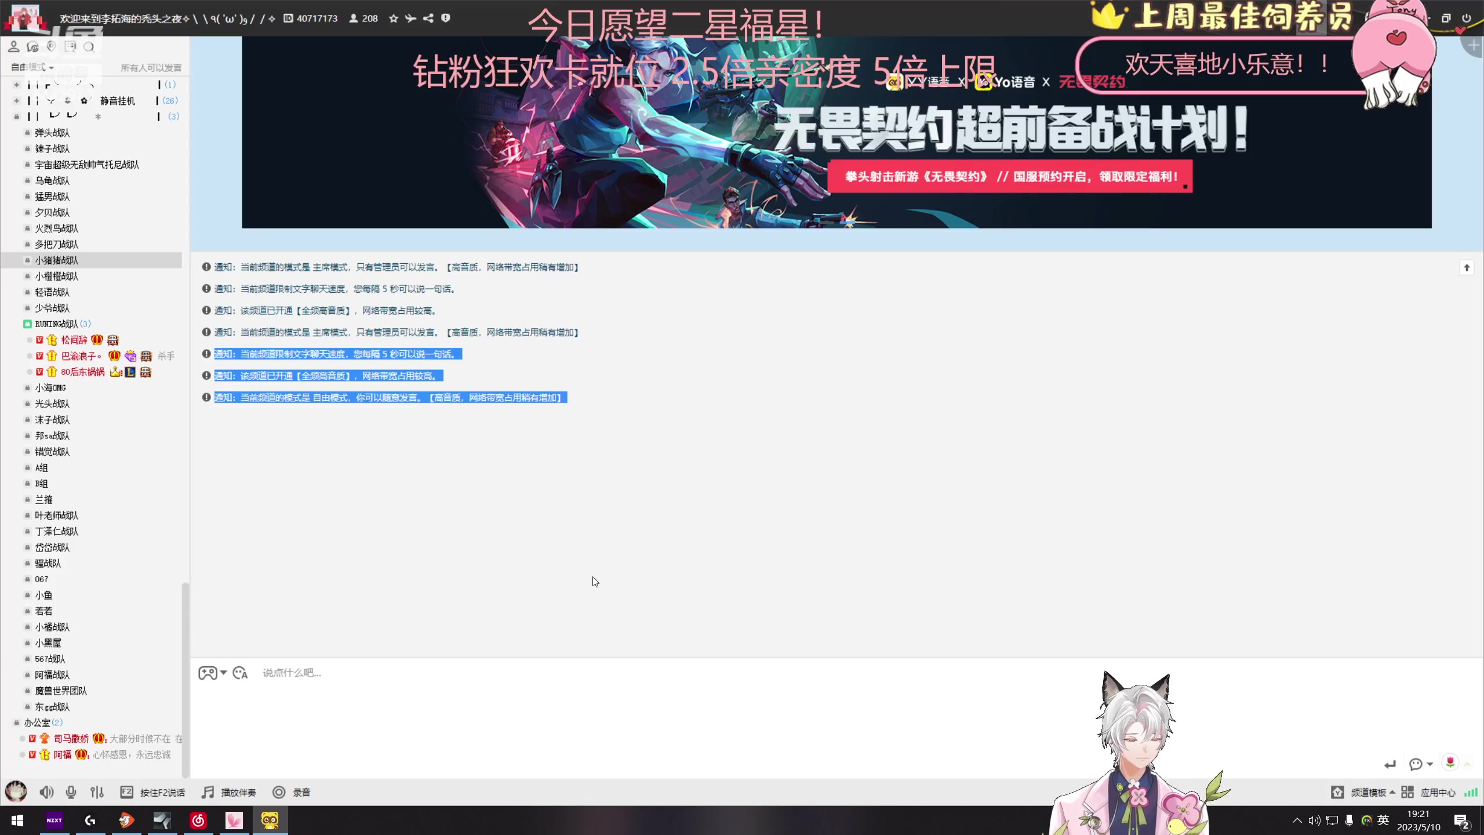Show hidden system tray icons

pyautogui.click(x=1297, y=821)
